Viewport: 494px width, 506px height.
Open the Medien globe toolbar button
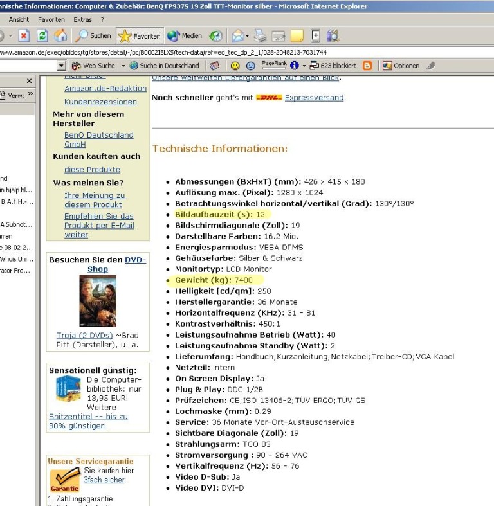coord(185,36)
